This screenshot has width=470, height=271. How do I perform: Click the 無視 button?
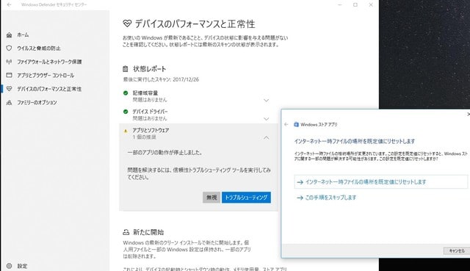click(x=211, y=198)
